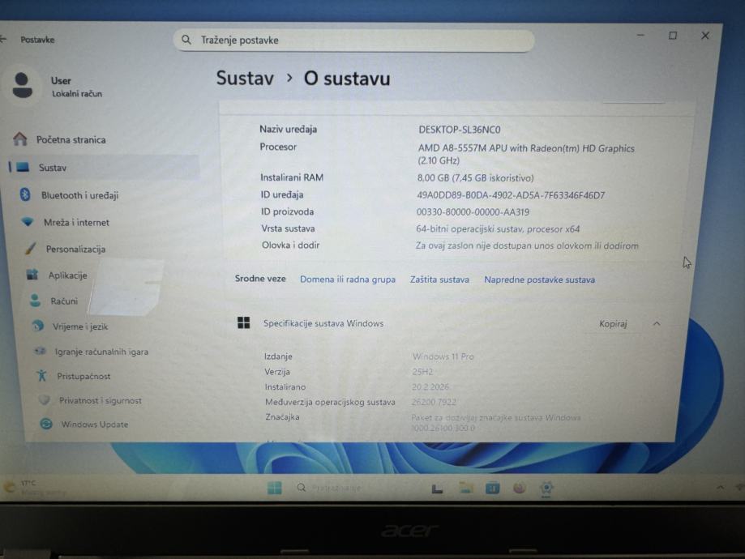Image resolution: width=745 pixels, height=559 pixels.
Task: Click the Windows logo next to Specifikacije
Action: click(x=244, y=323)
